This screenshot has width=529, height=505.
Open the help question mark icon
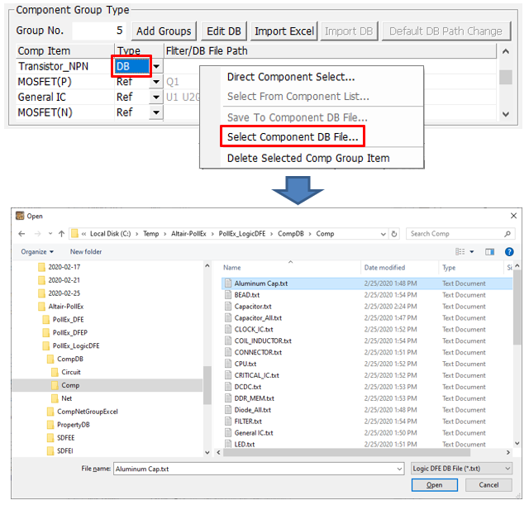(x=509, y=251)
